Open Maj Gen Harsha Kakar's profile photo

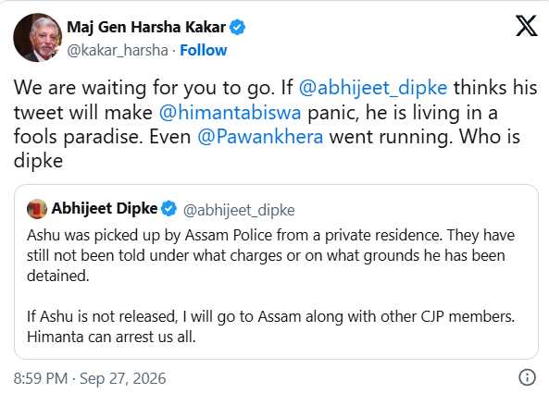[38, 38]
